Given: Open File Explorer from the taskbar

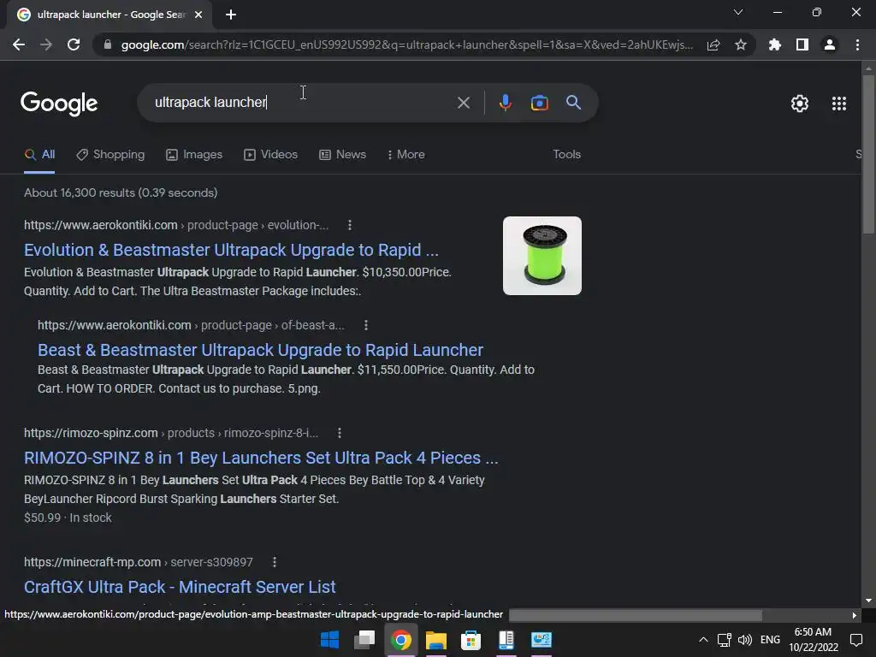Looking at the screenshot, I should [x=435, y=640].
